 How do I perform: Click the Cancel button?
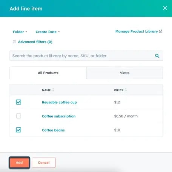pyautogui.click(x=44, y=163)
